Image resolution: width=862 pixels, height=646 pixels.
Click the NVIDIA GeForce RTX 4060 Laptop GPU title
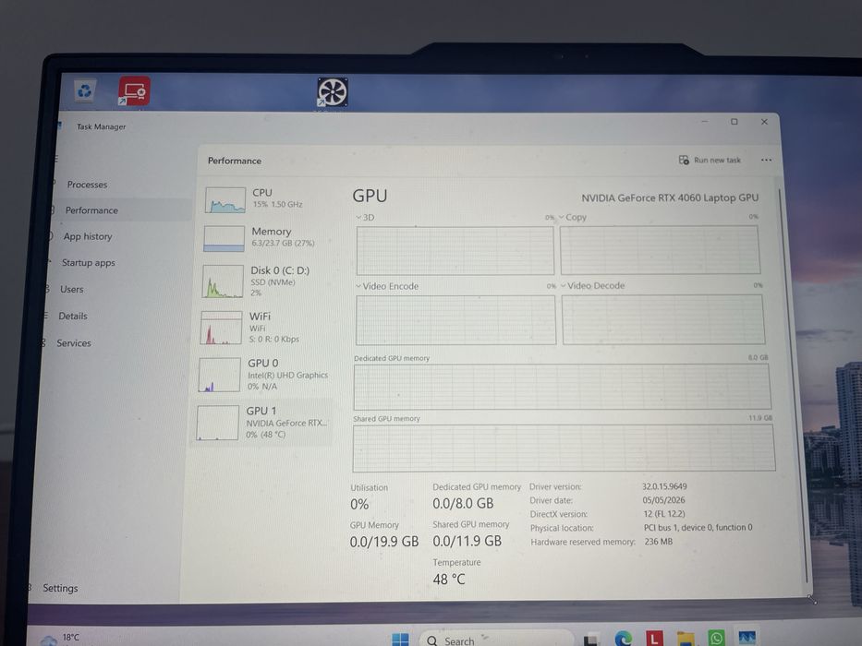670,197
